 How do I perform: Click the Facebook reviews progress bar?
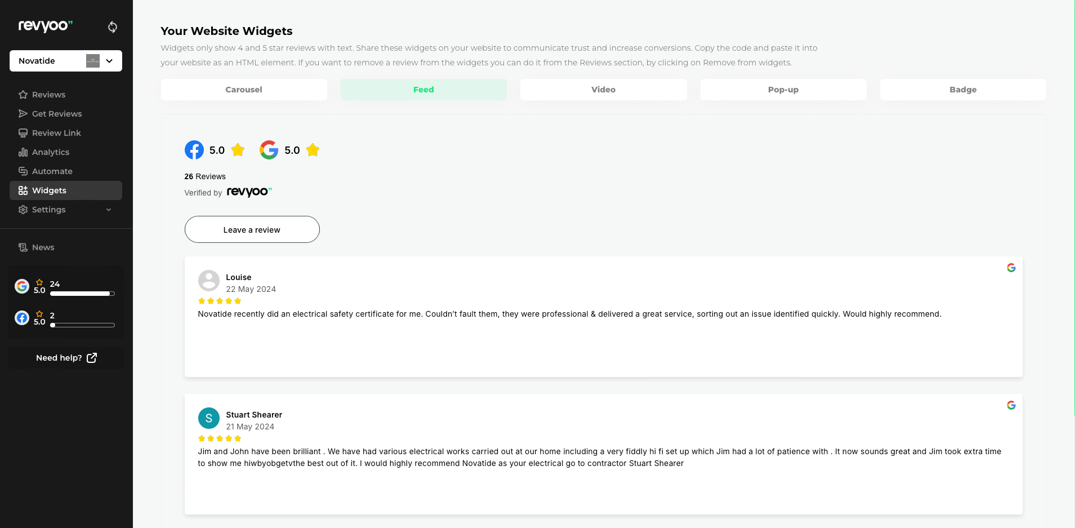[x=82, y=325]
